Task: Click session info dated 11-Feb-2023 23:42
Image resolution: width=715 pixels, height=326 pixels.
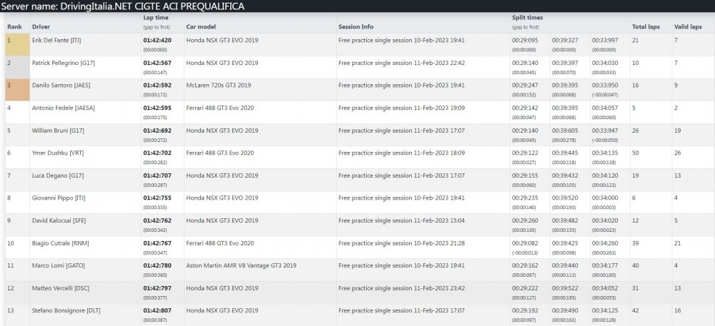Action: pos(402,289)
